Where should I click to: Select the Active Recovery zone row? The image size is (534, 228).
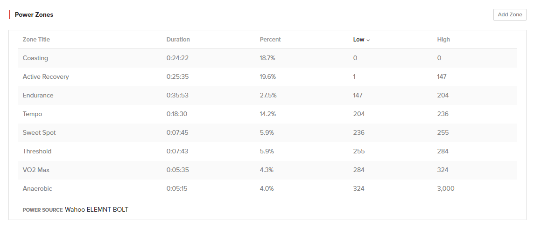pos(267,77)
